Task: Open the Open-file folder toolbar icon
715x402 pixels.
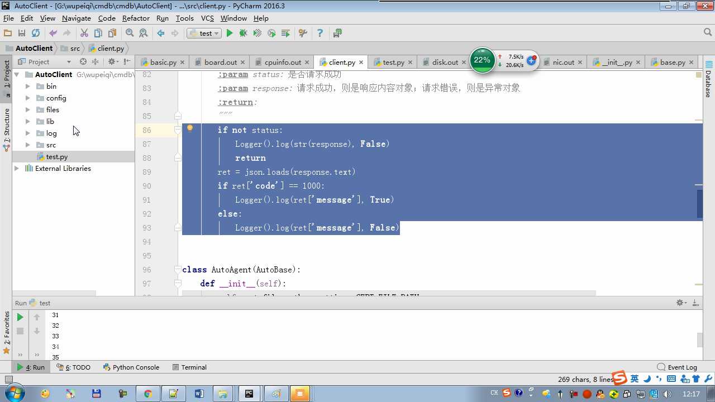Action: [x=8, y=33]
